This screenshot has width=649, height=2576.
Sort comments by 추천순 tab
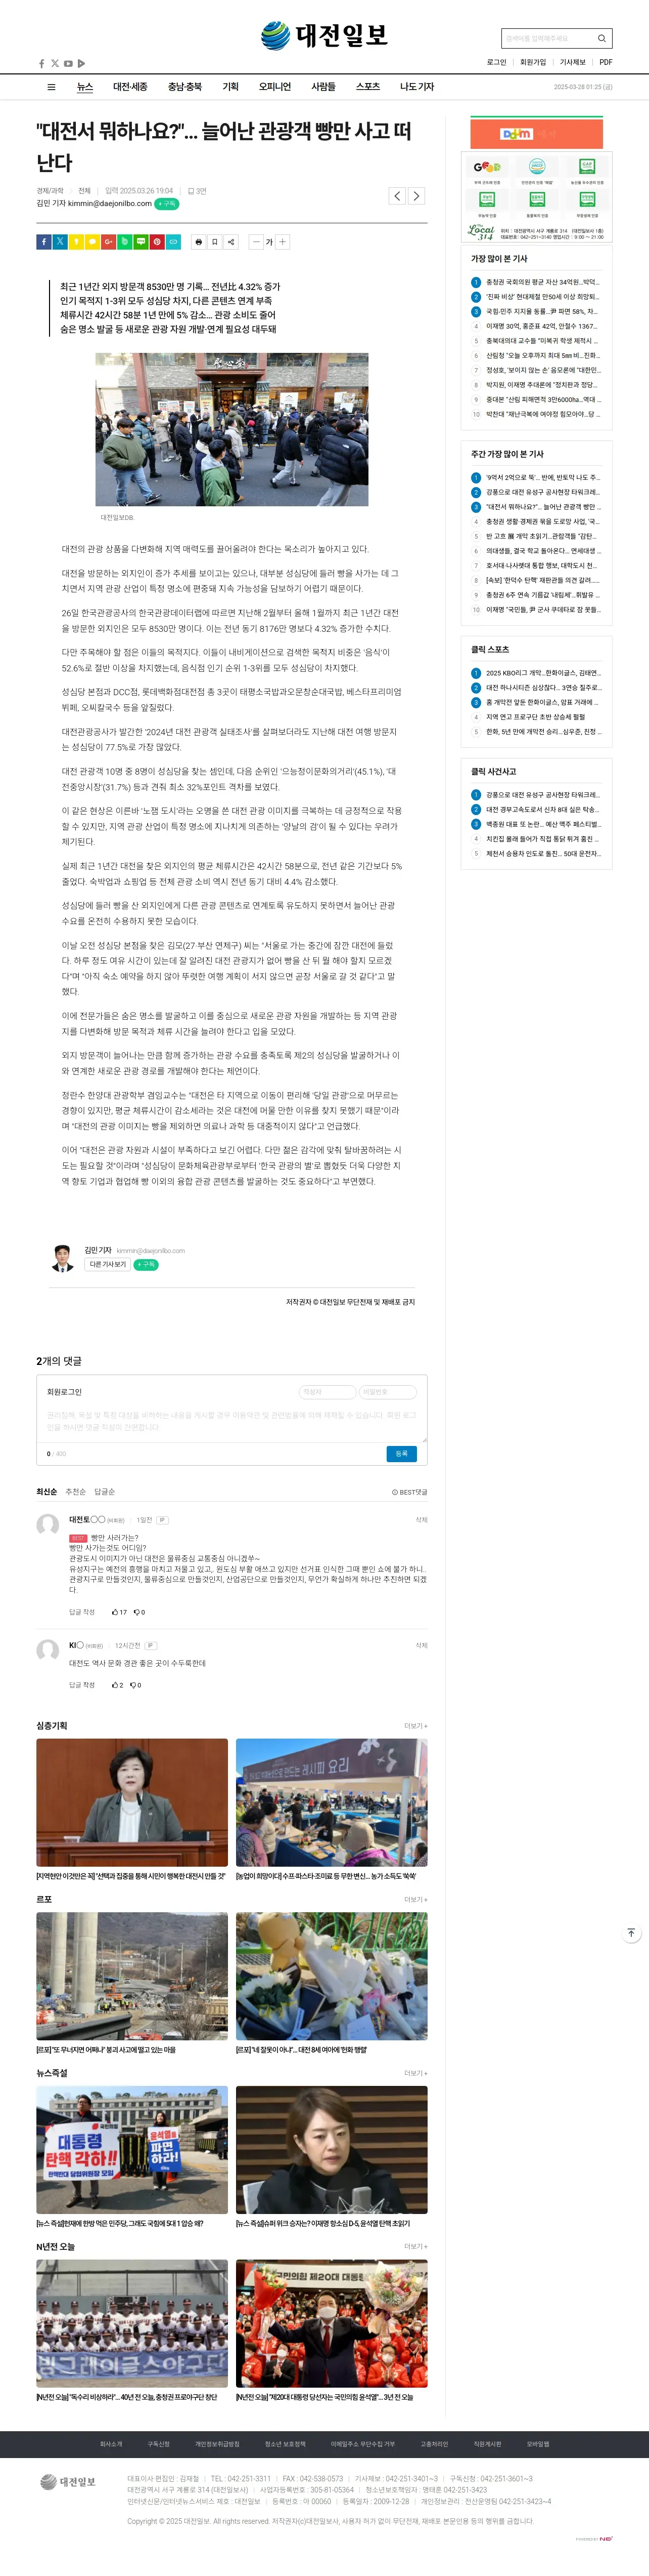click(x=76, y=1492)
